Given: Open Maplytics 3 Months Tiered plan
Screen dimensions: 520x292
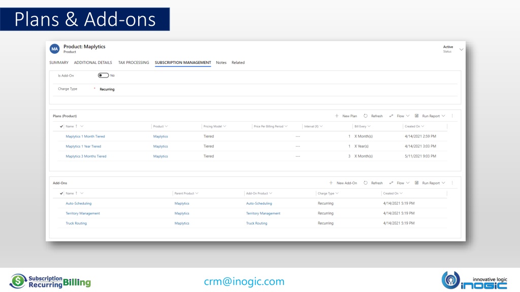Looking at the screenshot, I should pyautogui.click(x=86, y=156).
